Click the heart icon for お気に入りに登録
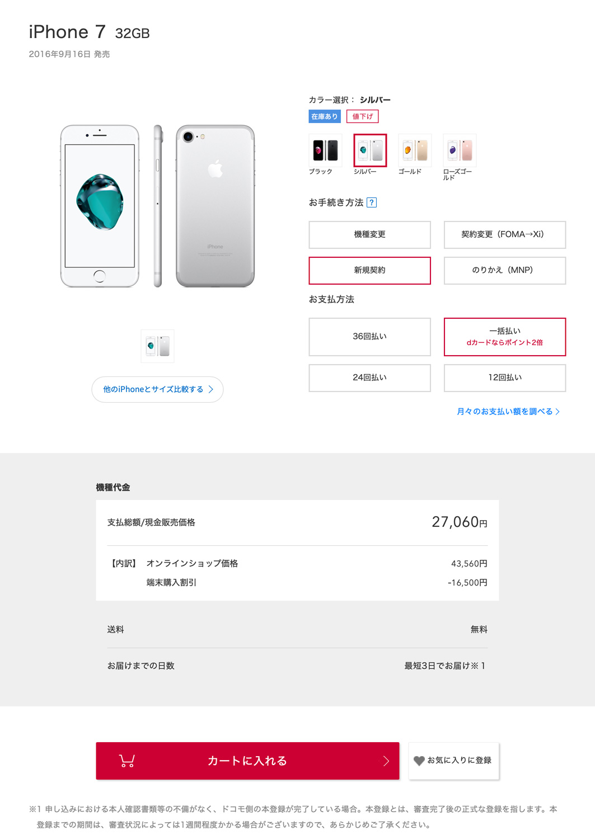Image resolution: width=595 pixels, height=835 pixels. click(419, 761)
